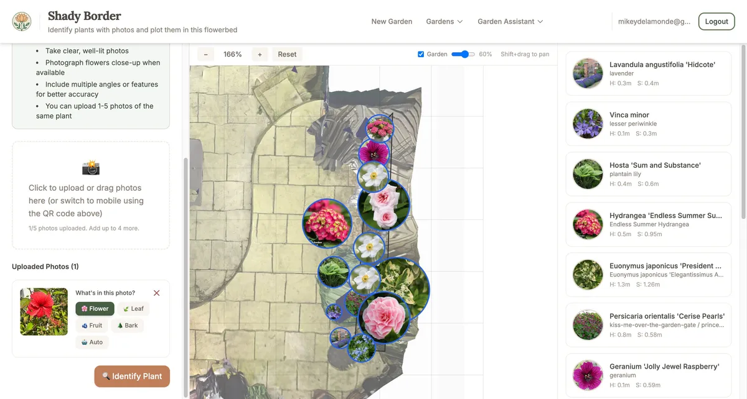This screenshot has height=399, width=747.
Task: Select the Leaf photo tag
Action: tap(133, 308)
